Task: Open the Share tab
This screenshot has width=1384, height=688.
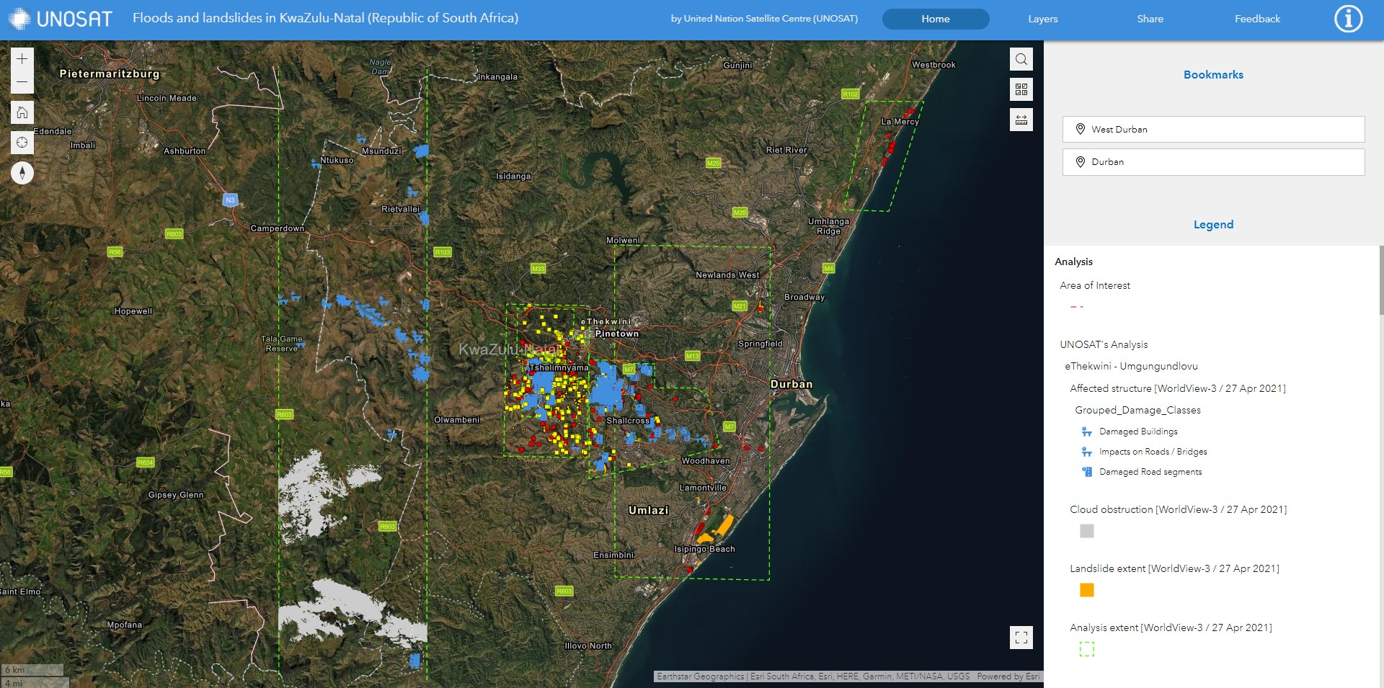Action: [1150, 19]
